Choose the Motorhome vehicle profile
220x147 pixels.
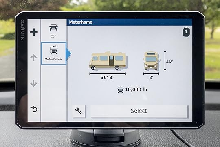pyautogui.click(x=54, y=53)
